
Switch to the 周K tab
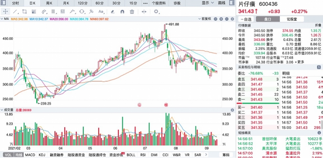click(x=49, y=3)
